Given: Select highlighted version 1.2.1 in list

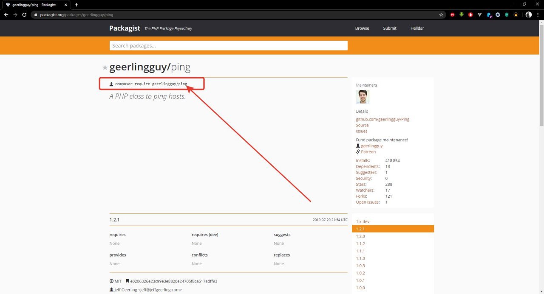Looking at the screenshot, I should tap(393, 229).
